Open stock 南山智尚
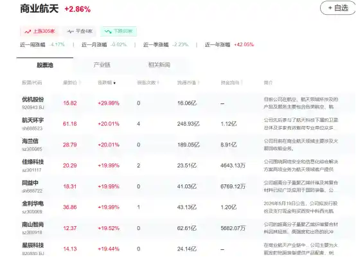This screenshot has height=257, width=356. click(33, 224)
